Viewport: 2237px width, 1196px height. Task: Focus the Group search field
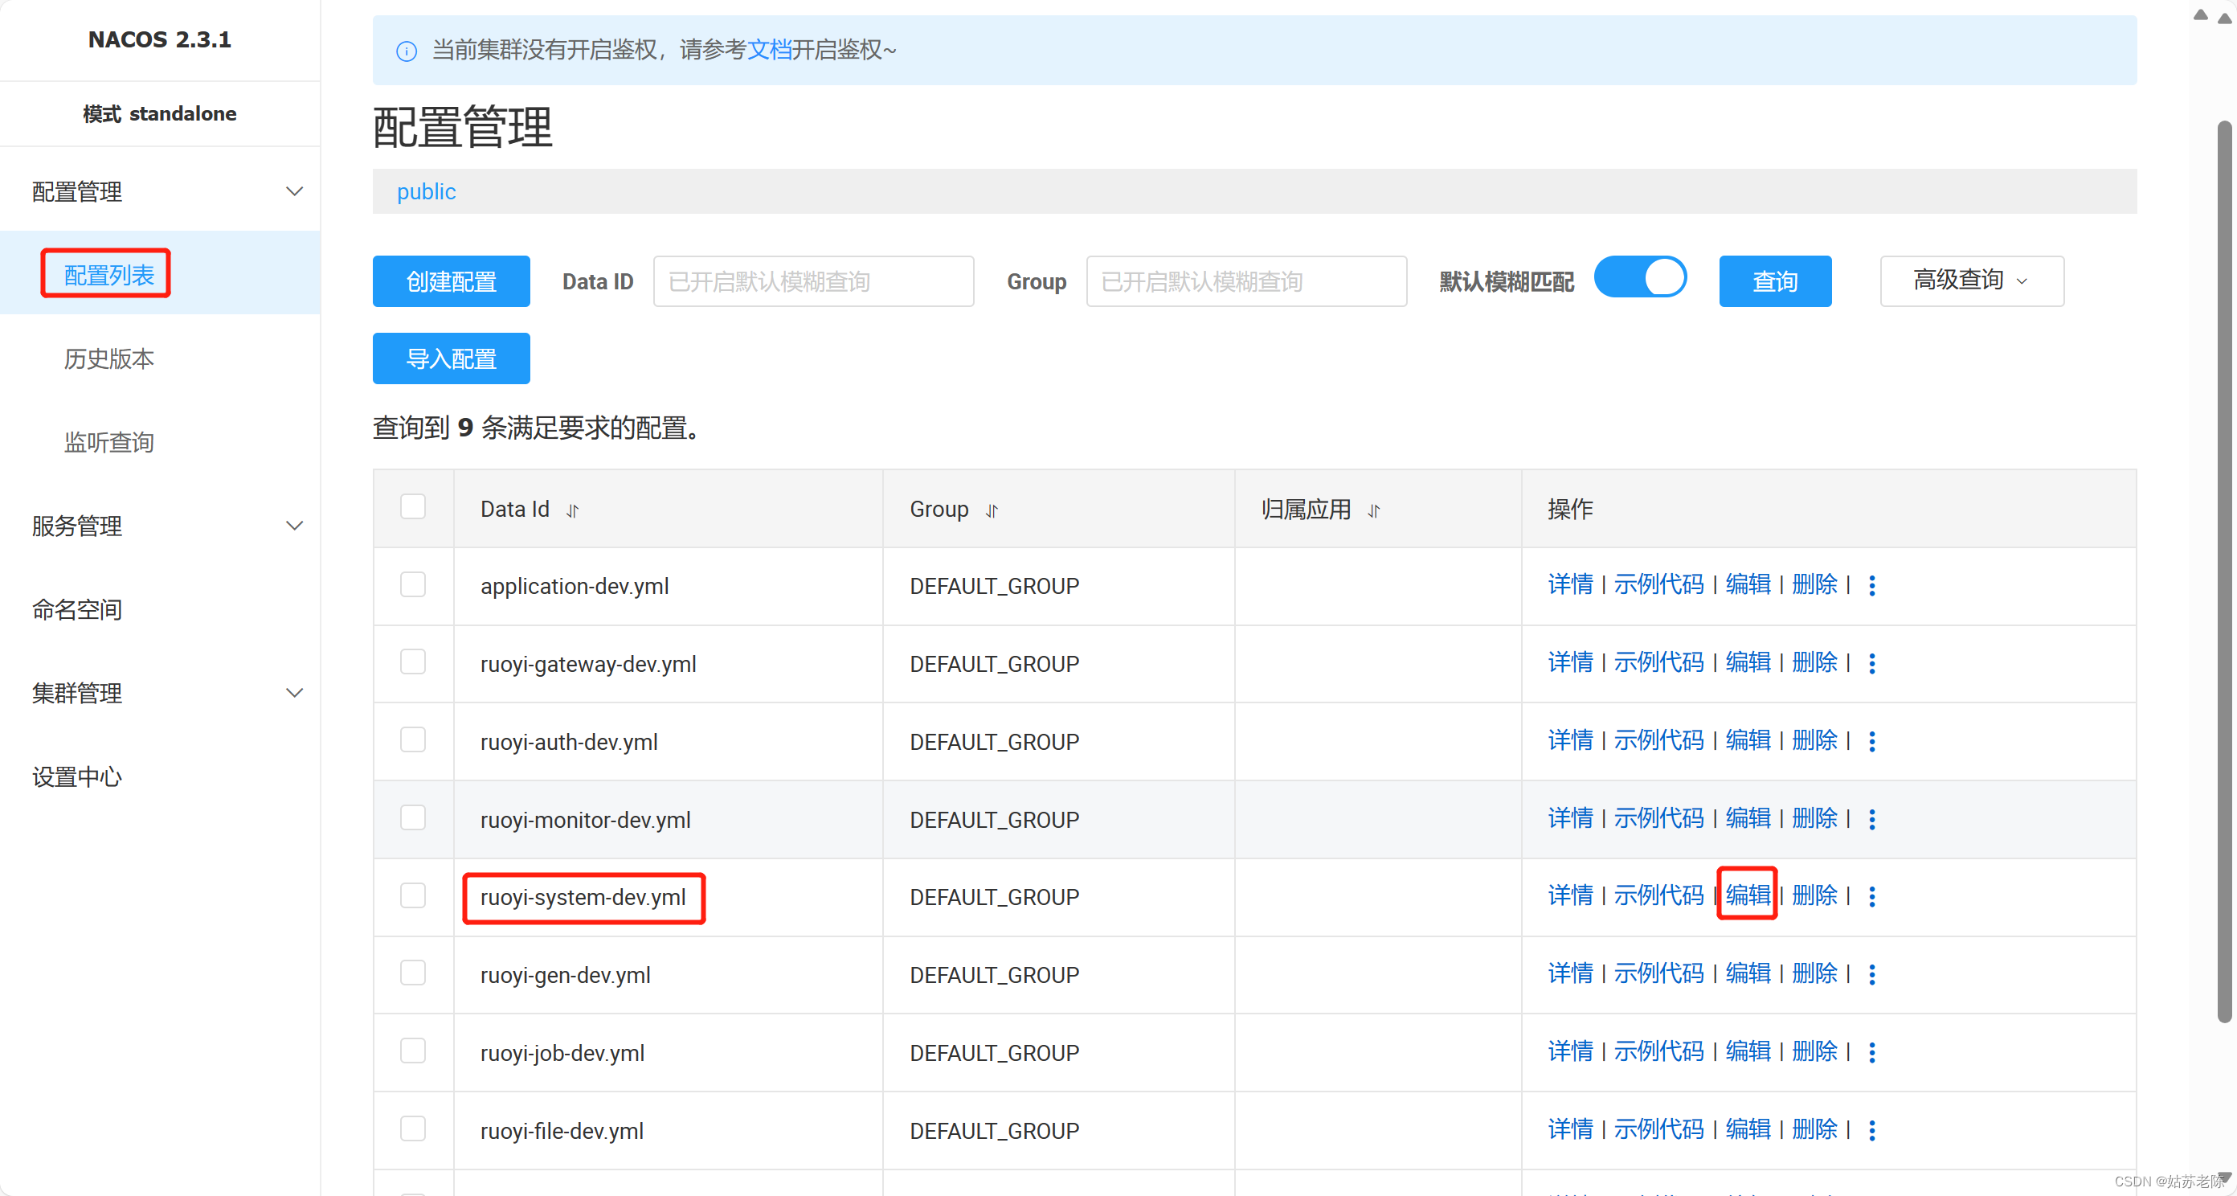1246,281
